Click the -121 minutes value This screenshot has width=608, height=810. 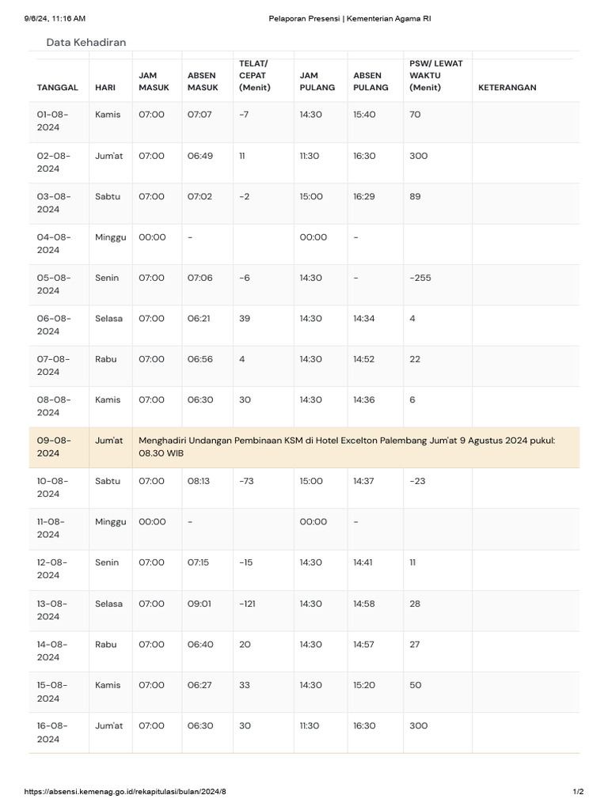click(249, 604)
